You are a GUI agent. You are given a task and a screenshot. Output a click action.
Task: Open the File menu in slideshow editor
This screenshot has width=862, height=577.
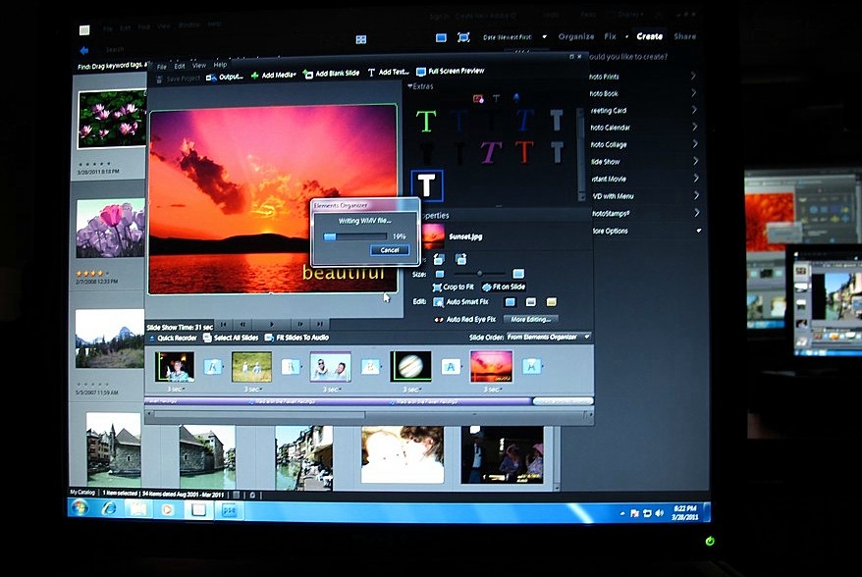(162, 66)
